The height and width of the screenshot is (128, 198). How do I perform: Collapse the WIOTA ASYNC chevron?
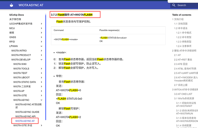(41, 100)
